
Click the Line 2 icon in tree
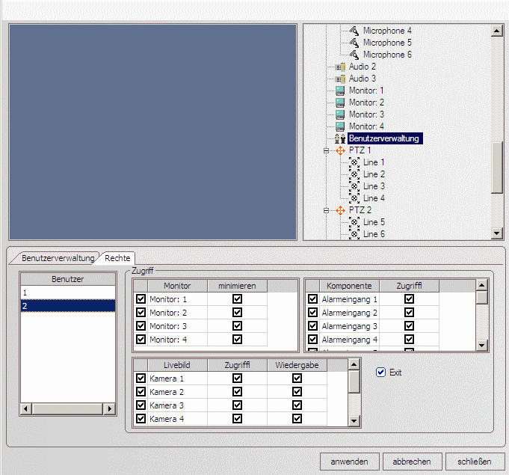[354, 174]
